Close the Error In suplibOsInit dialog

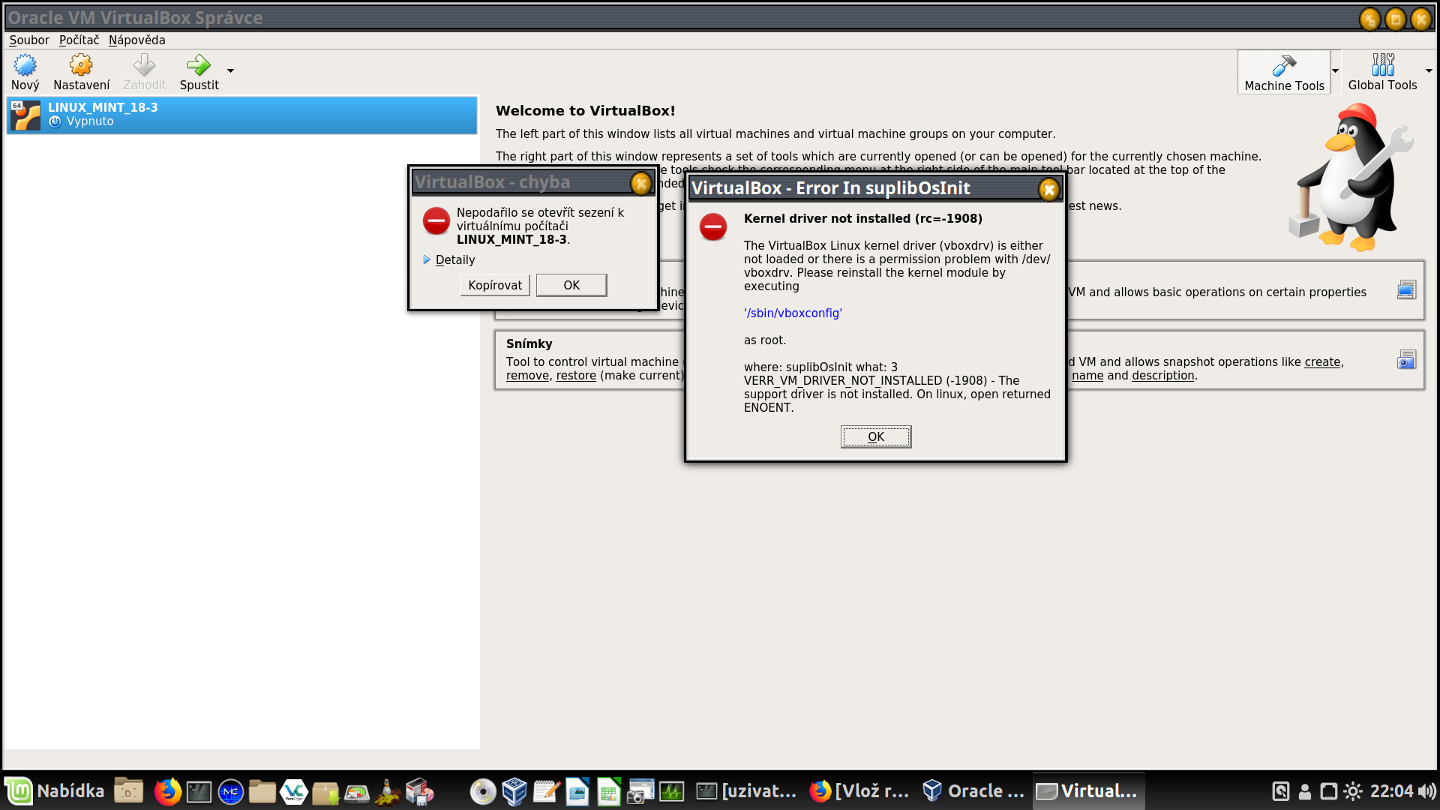pos(1048,189)
